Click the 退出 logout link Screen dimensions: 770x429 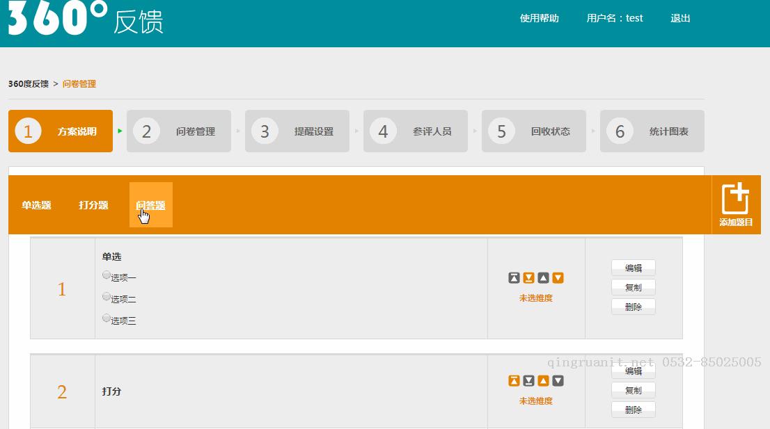click(x=680, y=19)
